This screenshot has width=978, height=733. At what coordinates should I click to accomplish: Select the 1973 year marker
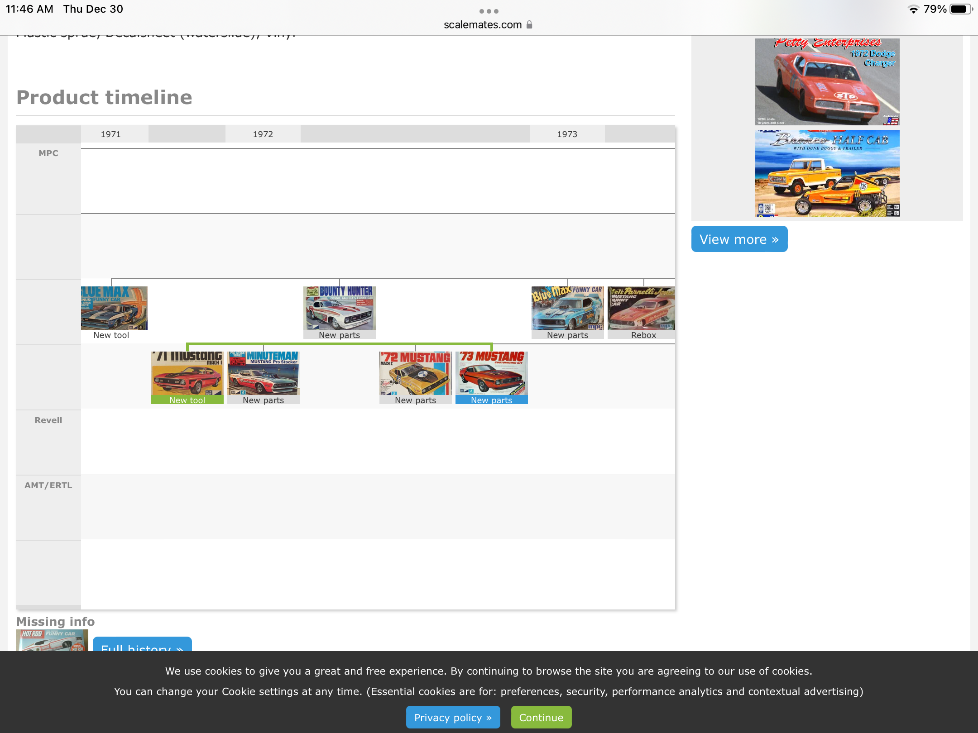[567, 134]
